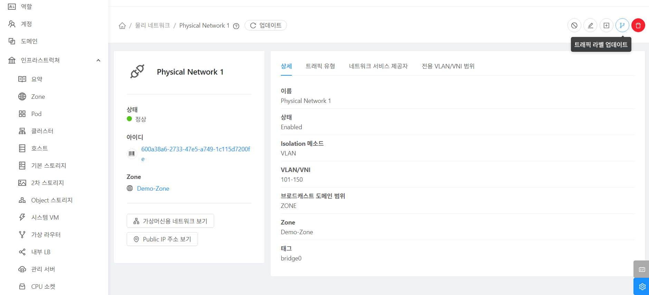Image resolution: width=649 pixels, height=295 pixels.
Task: Click Public IP 주소 보기 button
Action: 162,239
